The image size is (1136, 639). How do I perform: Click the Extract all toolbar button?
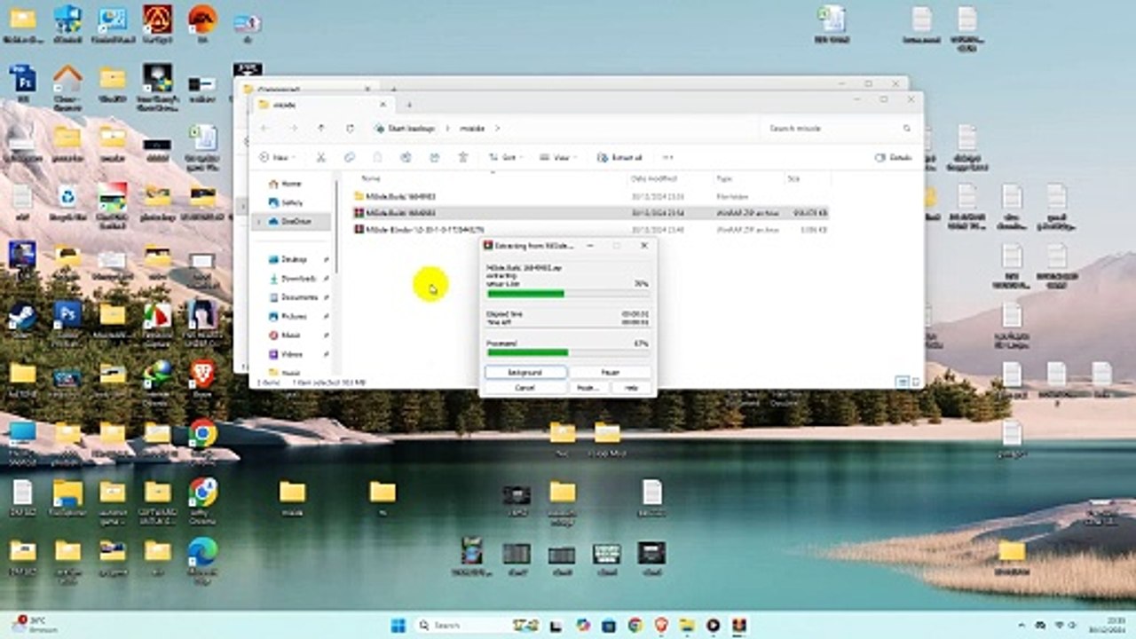tap(619, 157)
